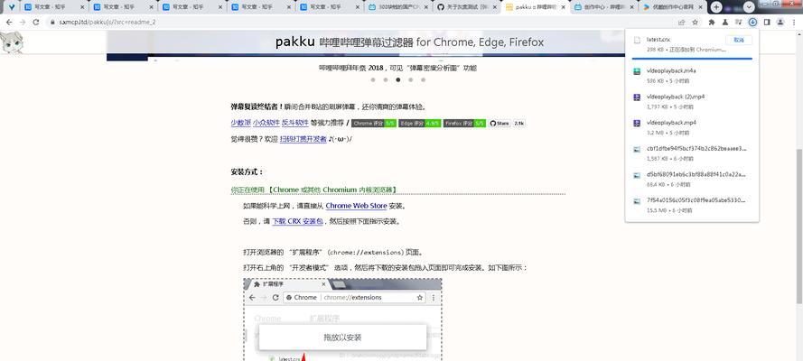
Task: Open the media controls toolbar icon
Action: tap(738, 22)
